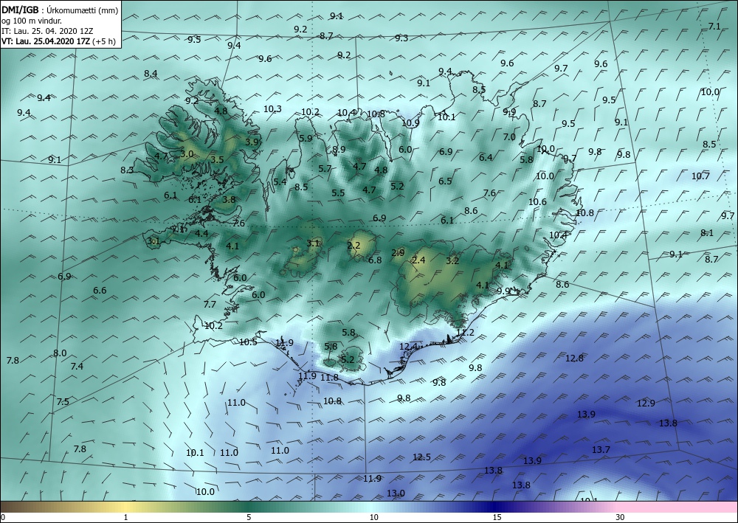Image resolution: width=738 pixels, height=523 pixels.
Task: Click the map value '3.8'
Action: 229,199
